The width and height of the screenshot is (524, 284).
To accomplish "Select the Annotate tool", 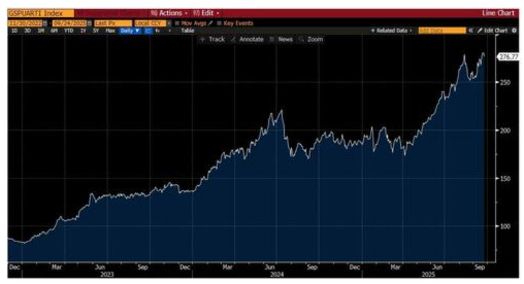I will pos(247,39).
